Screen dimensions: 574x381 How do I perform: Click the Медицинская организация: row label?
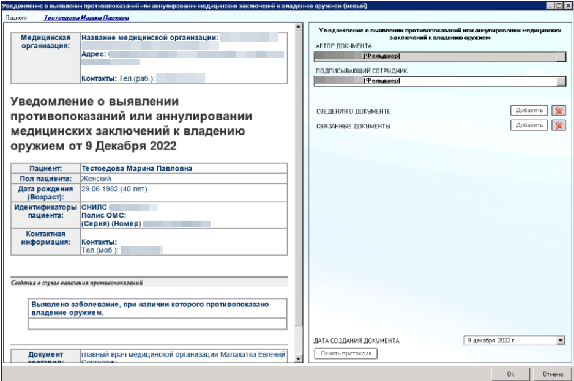click(45, 42)
